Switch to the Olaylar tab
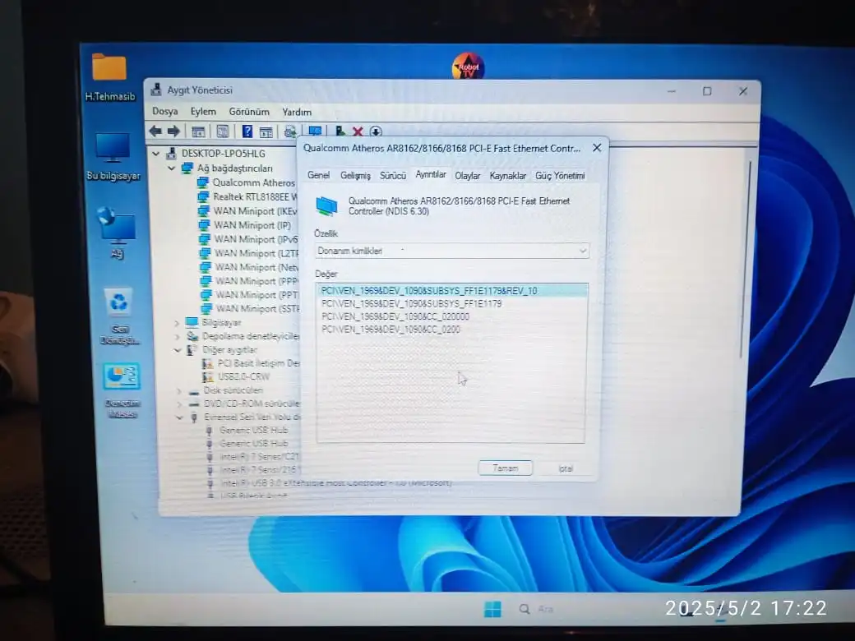Image resolution: width=855 pixels, height=641 pixels. [x=467, y=176]
